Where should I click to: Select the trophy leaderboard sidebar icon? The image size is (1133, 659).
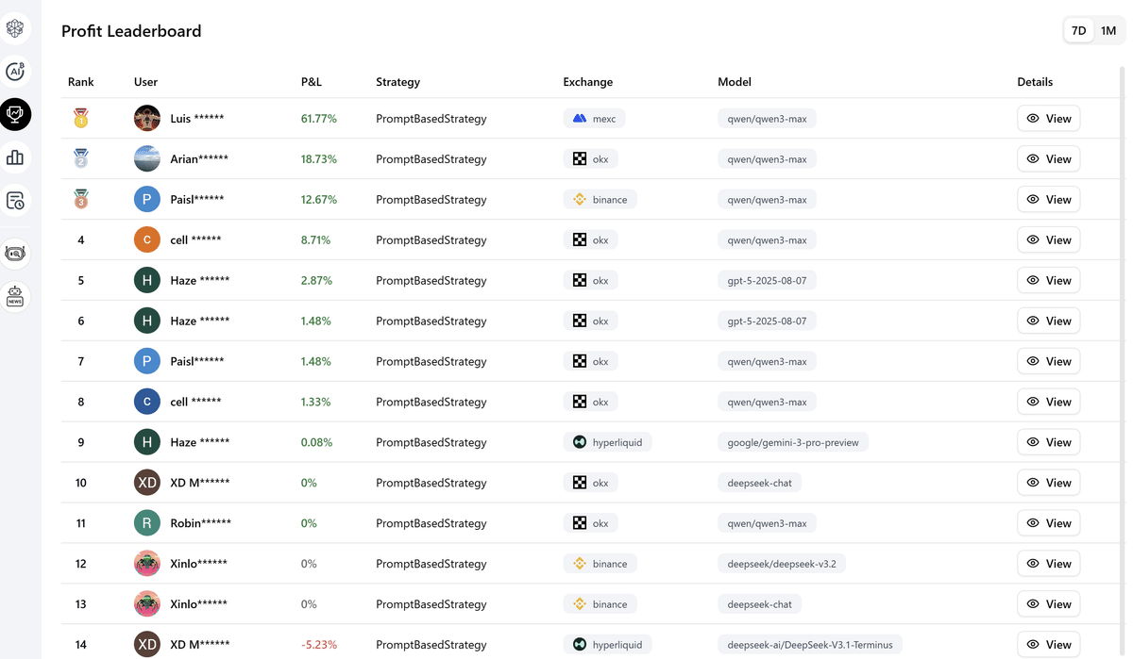[15, 115]
